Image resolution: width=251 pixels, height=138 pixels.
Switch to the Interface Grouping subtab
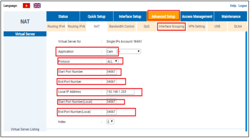[x=171, y=26]
